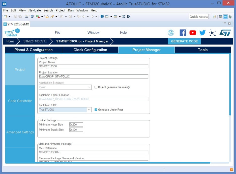Viewport: 236px width, 174px height.
Task: Open the Twitter bird icon link
Action: (202, 33)
